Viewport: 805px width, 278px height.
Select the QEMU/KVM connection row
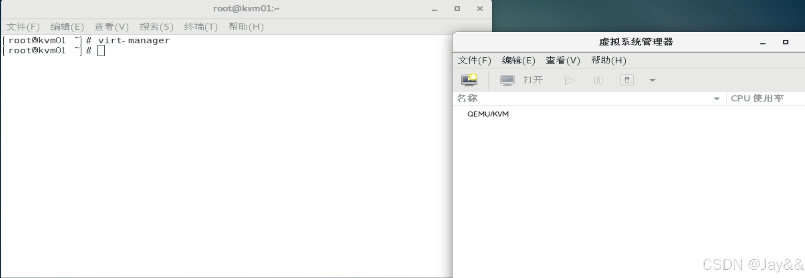point(629,114)
